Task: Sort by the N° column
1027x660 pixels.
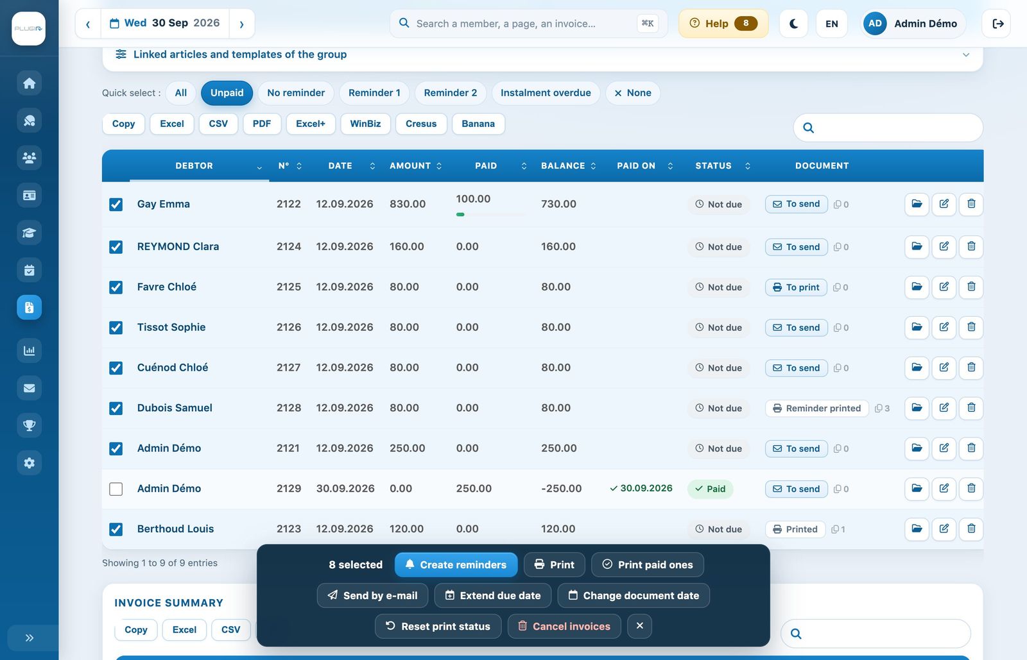Action: (x=289, y=165)
